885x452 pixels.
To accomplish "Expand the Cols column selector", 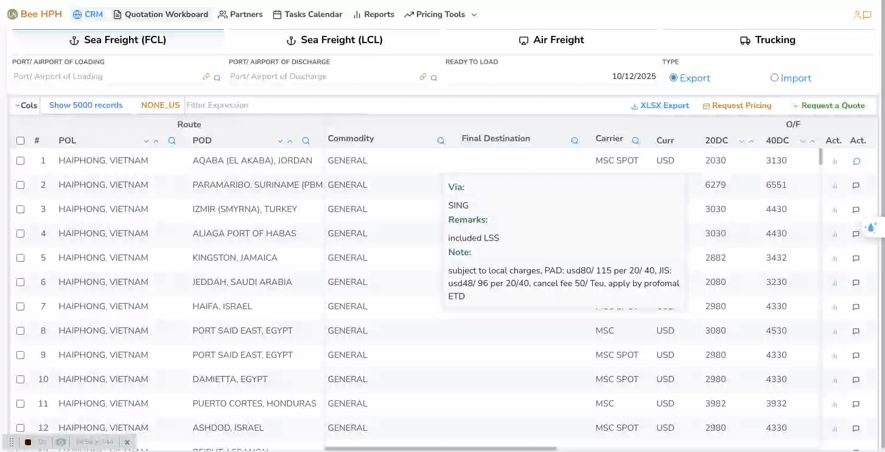I will 26,105.
